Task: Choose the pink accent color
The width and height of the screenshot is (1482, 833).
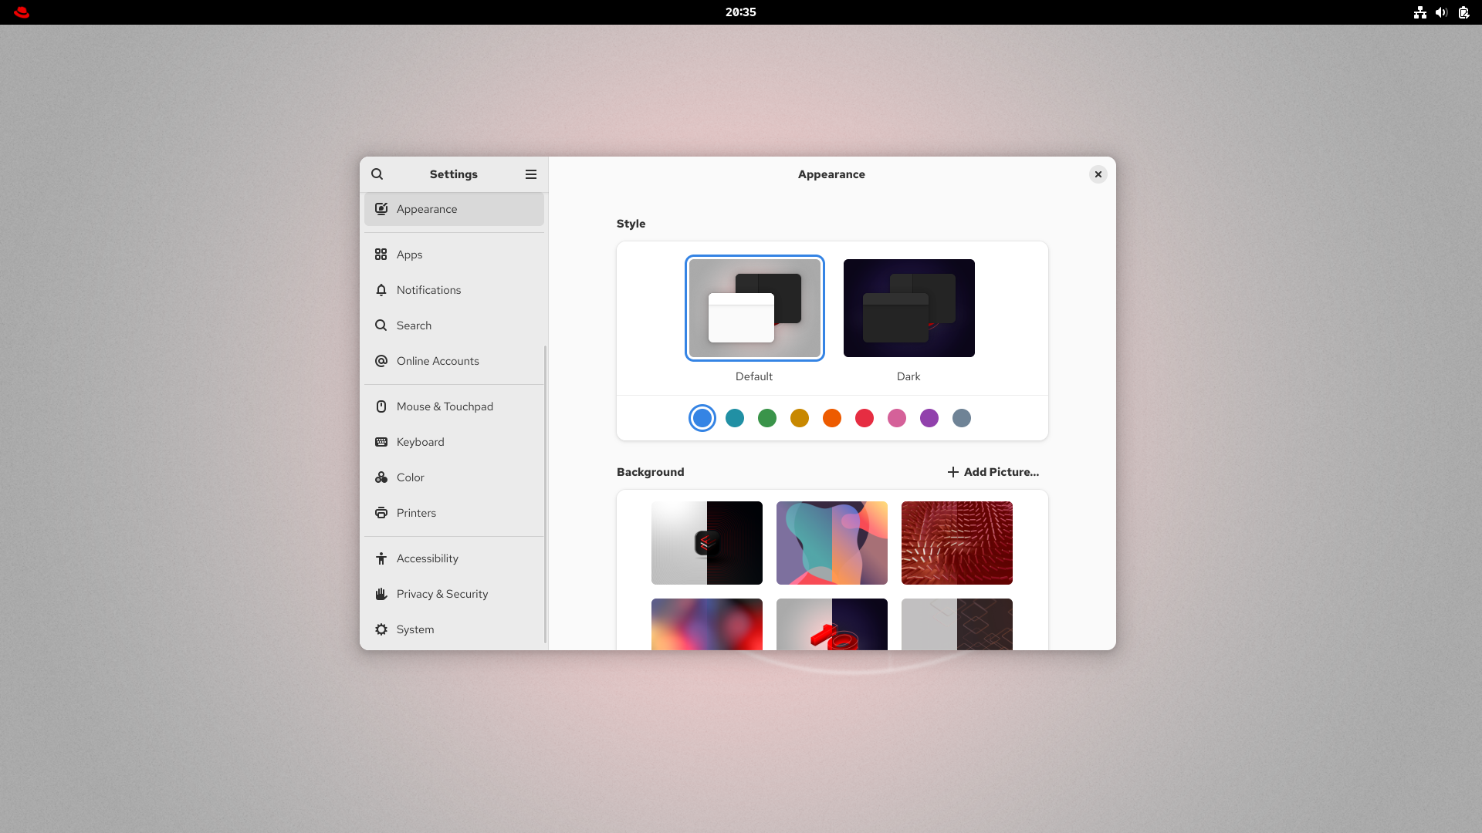Action: (x=897, y=418)
